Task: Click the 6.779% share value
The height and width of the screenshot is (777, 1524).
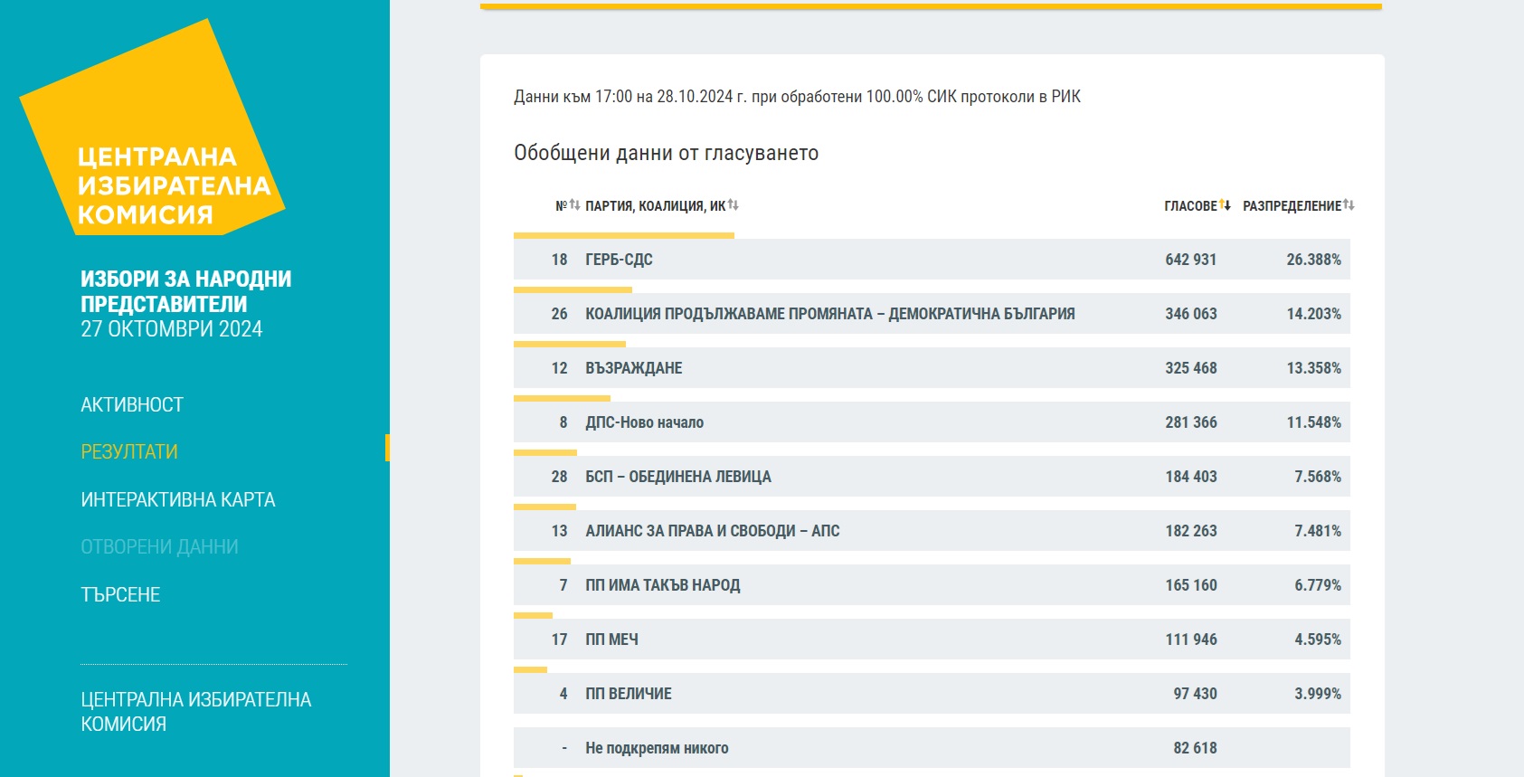Action: click(1317, 585)
